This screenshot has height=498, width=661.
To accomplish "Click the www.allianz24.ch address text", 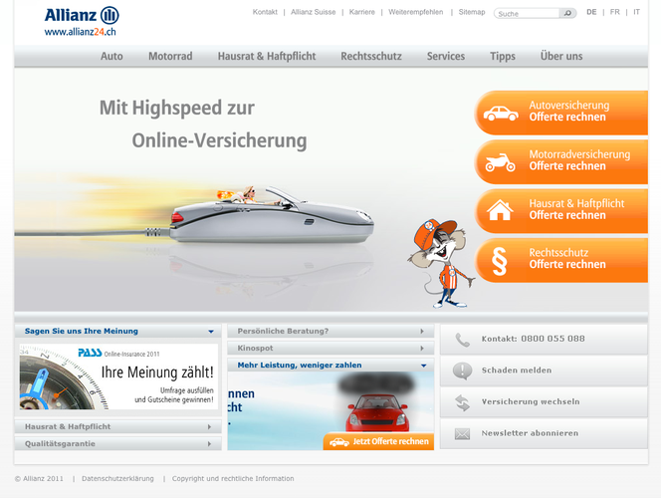I will [x=80, y=32].
